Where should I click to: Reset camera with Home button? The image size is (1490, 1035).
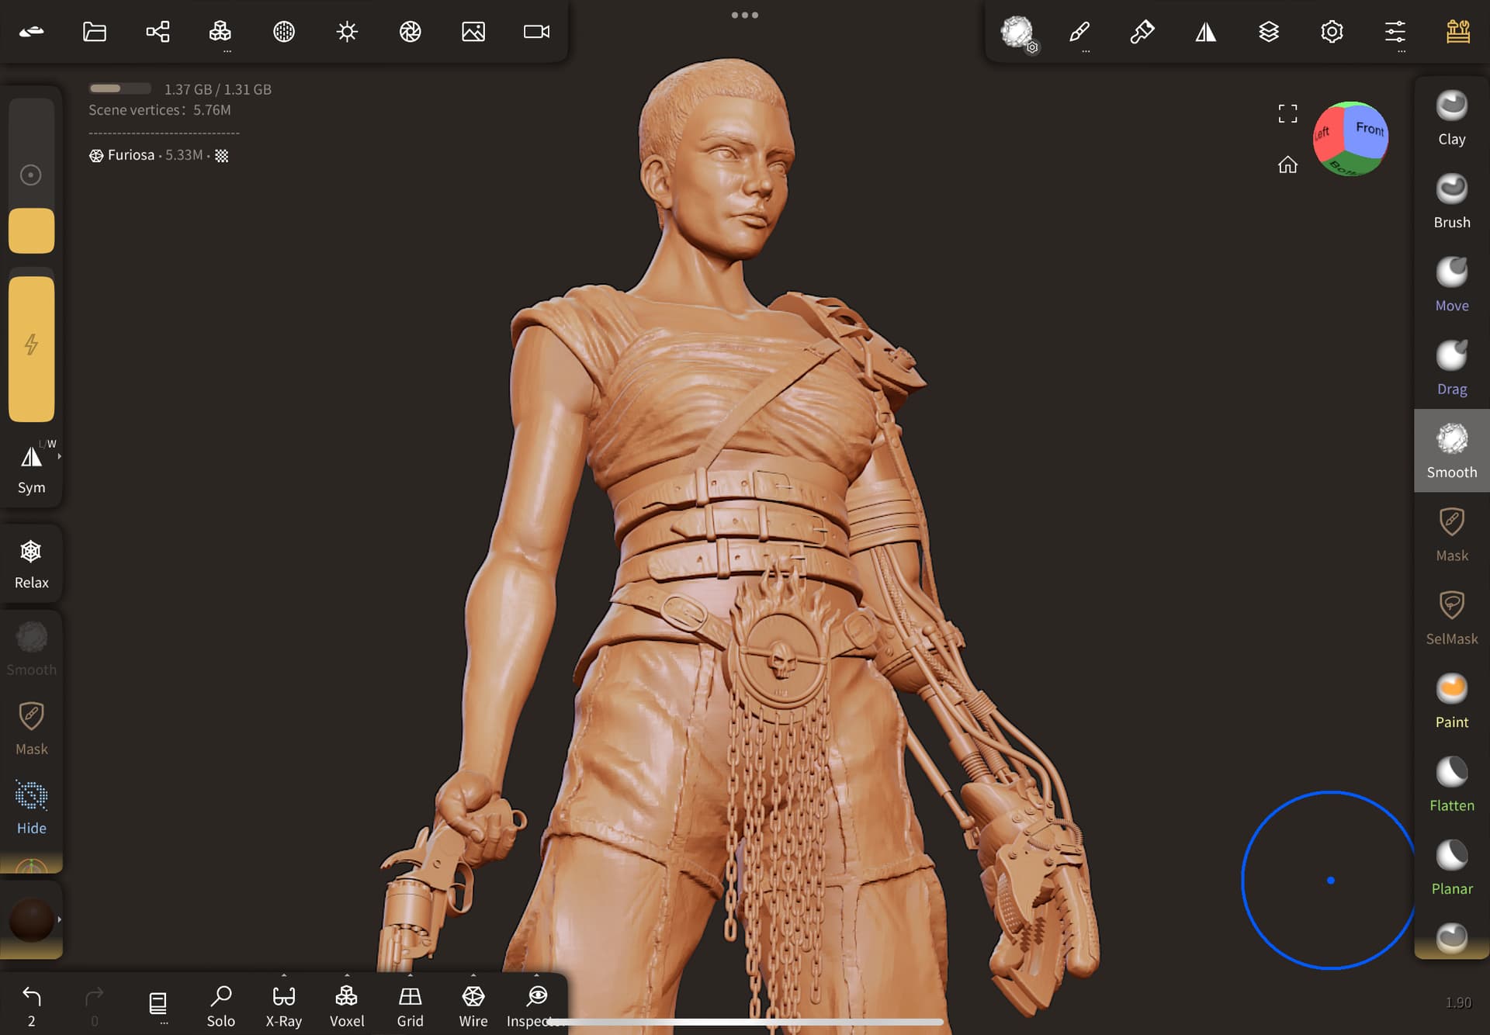click(x=1287, y=164)
